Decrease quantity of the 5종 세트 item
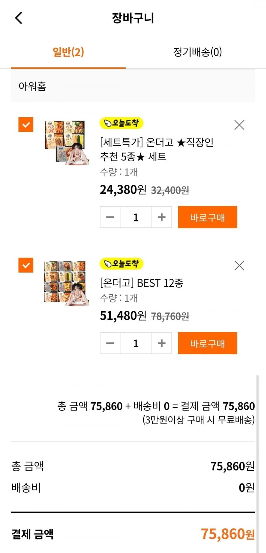Viewport: 266px width, 553px height. click(x=110, y=217)
